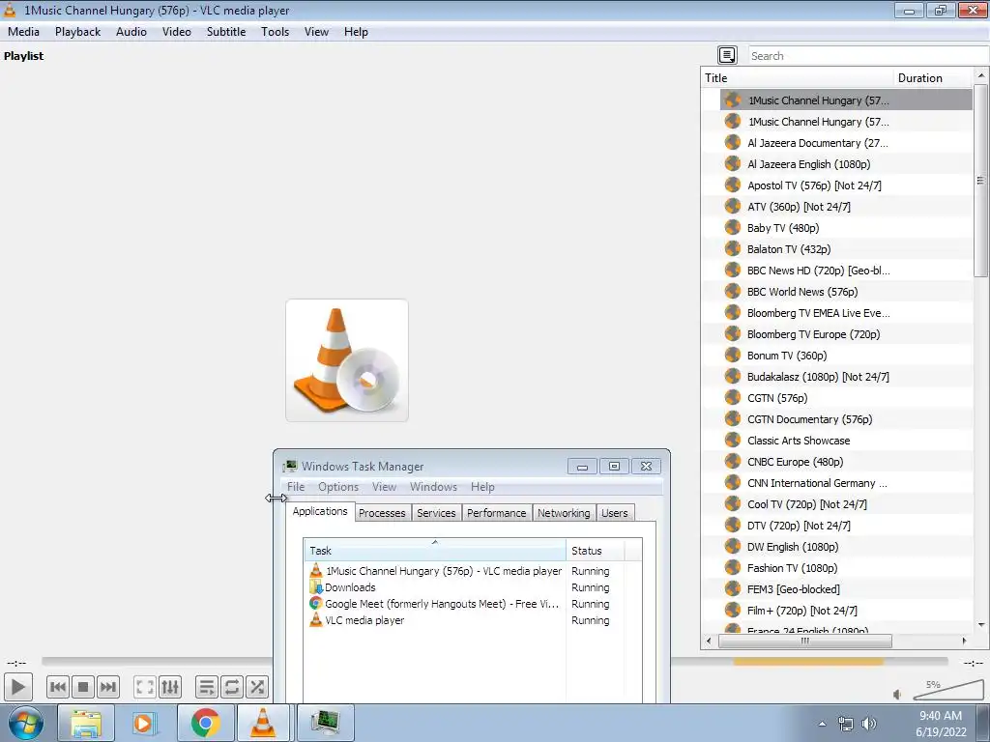Open the Subtitle menu
This screenshot has height=742, width=990.
[x=226, y=32]
